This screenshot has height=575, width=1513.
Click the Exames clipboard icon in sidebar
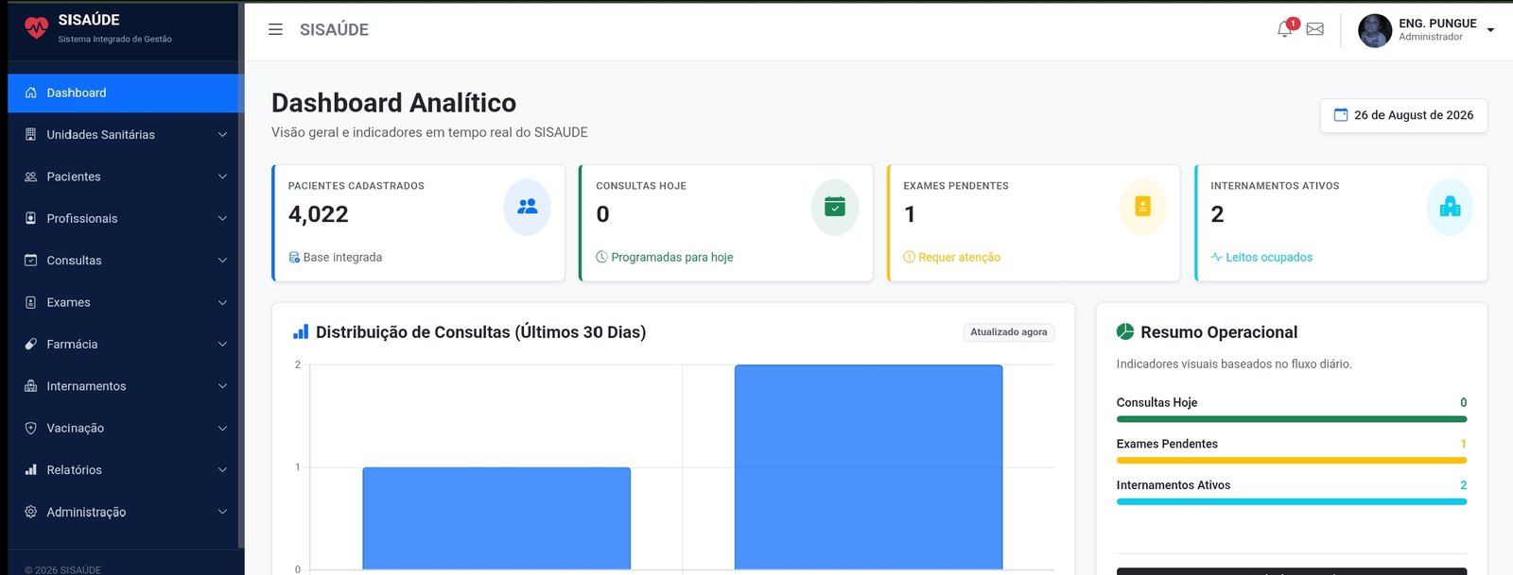tap(30, 302)
